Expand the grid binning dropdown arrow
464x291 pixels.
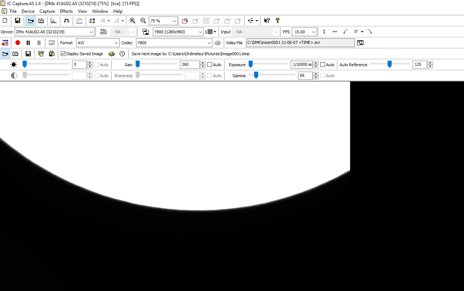215,32
